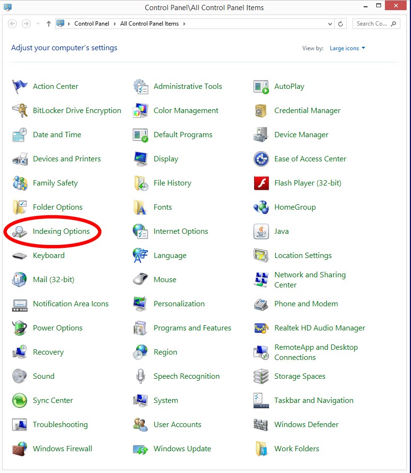Open the AutoPlay icon

(261, 86)
